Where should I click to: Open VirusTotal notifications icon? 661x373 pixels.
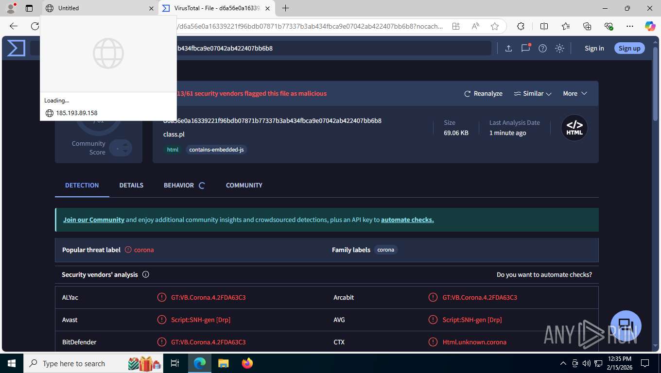click(x=525, y=48)
